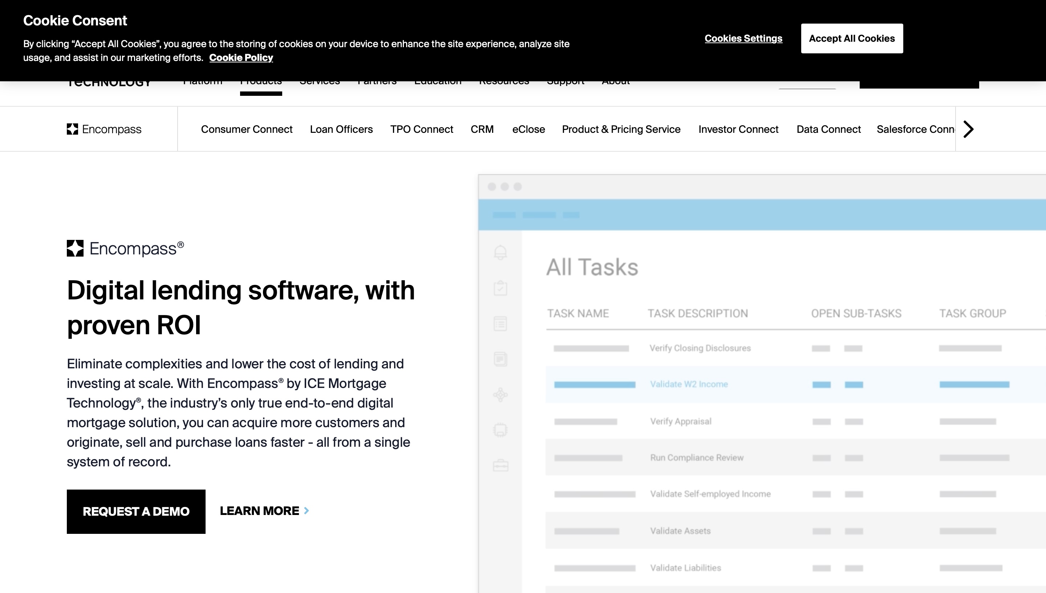Open eClose tab
Screen dimensions: 1046x593
(x=528, y=129)
